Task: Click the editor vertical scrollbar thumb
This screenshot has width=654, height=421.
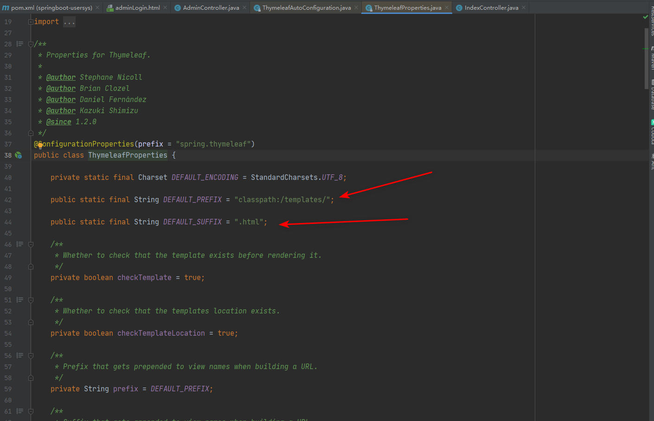Action: [x=646, y=58]
